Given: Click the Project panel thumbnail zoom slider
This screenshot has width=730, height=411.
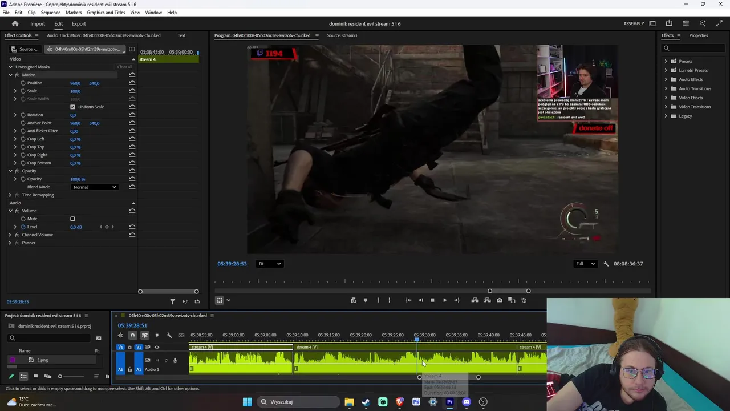Looking at the screenshot, I should [x=60, y=377].
